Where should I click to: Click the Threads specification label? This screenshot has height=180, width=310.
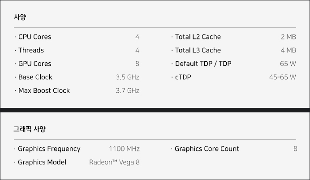coord(31,50)
